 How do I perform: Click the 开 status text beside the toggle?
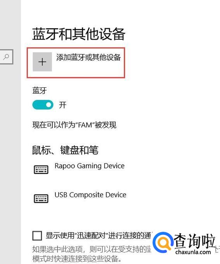(62, 105)
